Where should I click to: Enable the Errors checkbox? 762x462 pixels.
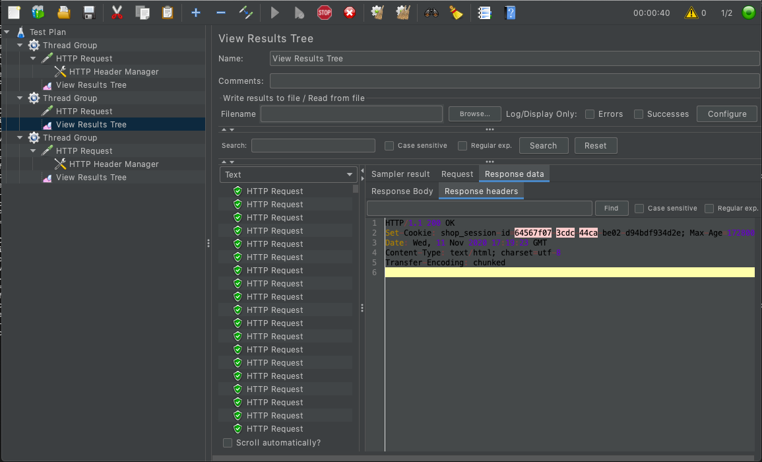click(x=589, y=114)
